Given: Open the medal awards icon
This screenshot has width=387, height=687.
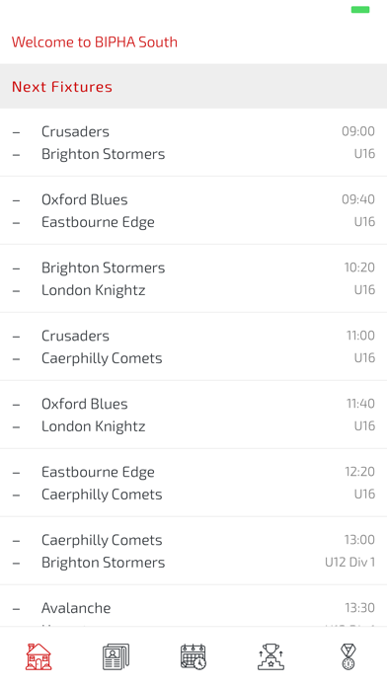Looking at the screenshot, I should [x=348, y=656].
